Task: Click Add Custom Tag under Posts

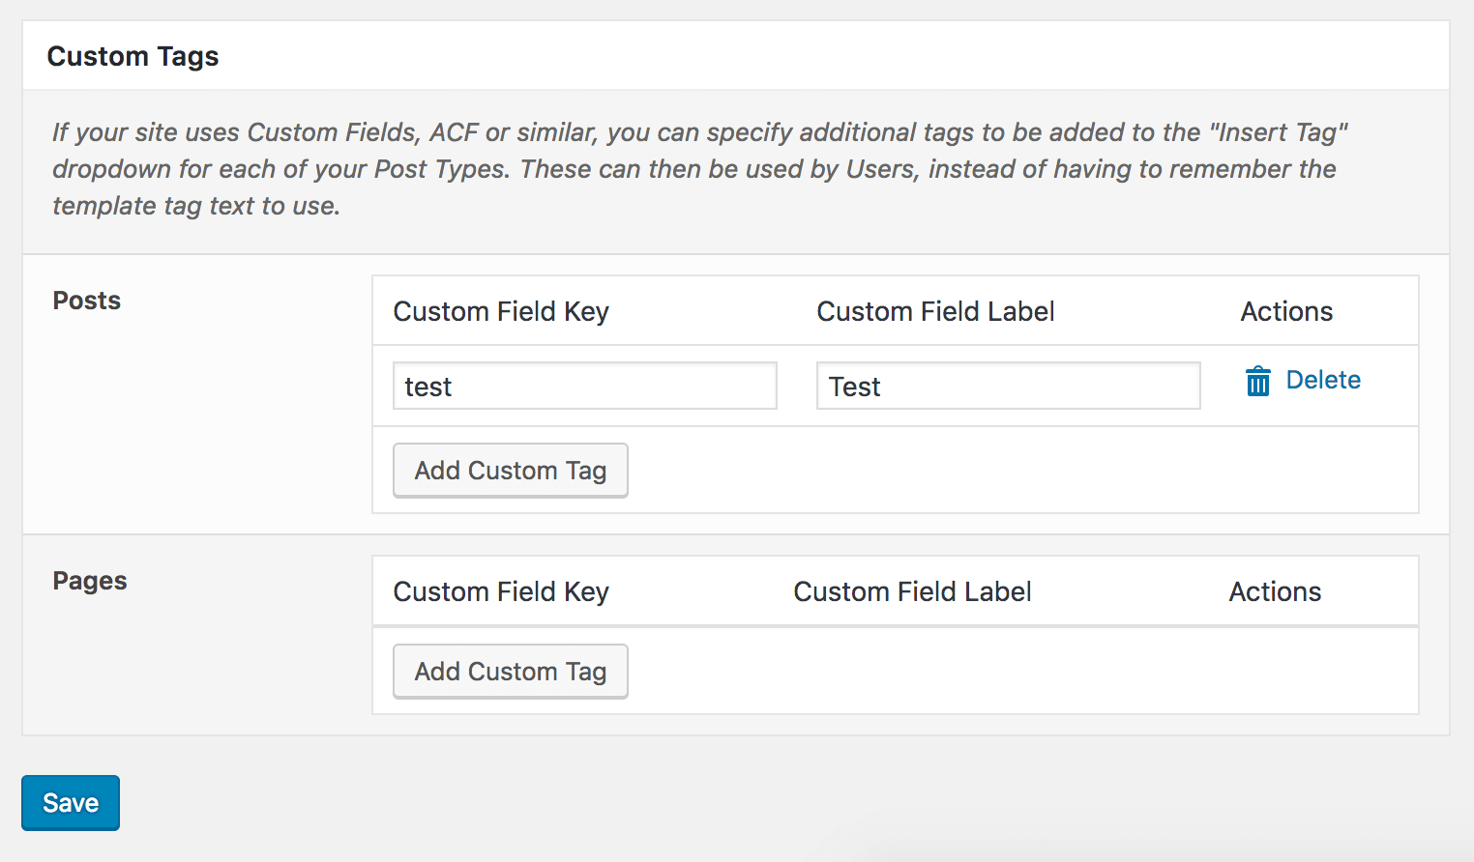Action: pos(510,471)
